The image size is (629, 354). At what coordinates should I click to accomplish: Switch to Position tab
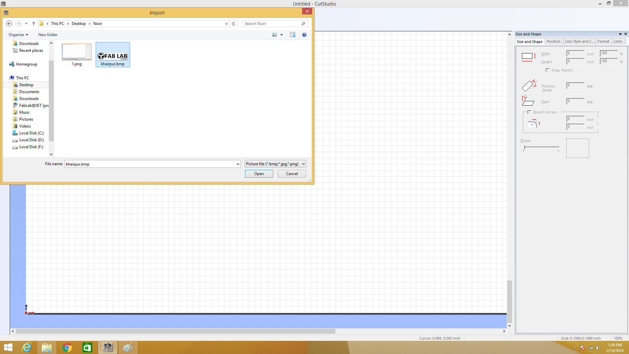click(553, 41)
